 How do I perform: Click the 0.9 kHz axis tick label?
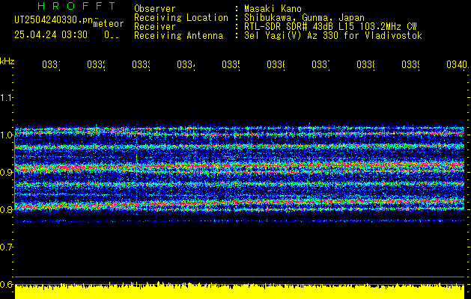pos(7,173)
